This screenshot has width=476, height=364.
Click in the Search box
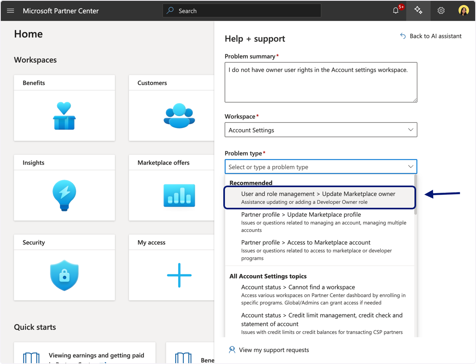(242, 11)
